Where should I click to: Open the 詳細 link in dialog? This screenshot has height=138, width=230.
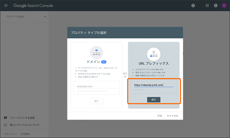click(160, 116)
